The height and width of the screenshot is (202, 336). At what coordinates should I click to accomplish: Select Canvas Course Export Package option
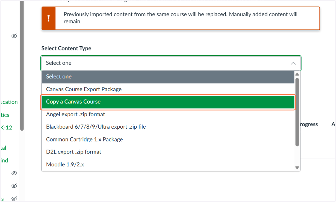pyautogui.click(x=168, y=89)
